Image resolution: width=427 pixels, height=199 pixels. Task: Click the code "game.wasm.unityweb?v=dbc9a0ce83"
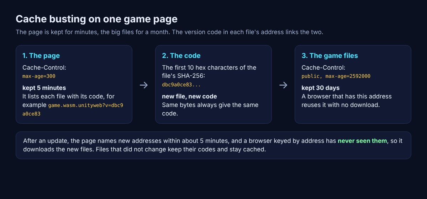tap(73, 109)
